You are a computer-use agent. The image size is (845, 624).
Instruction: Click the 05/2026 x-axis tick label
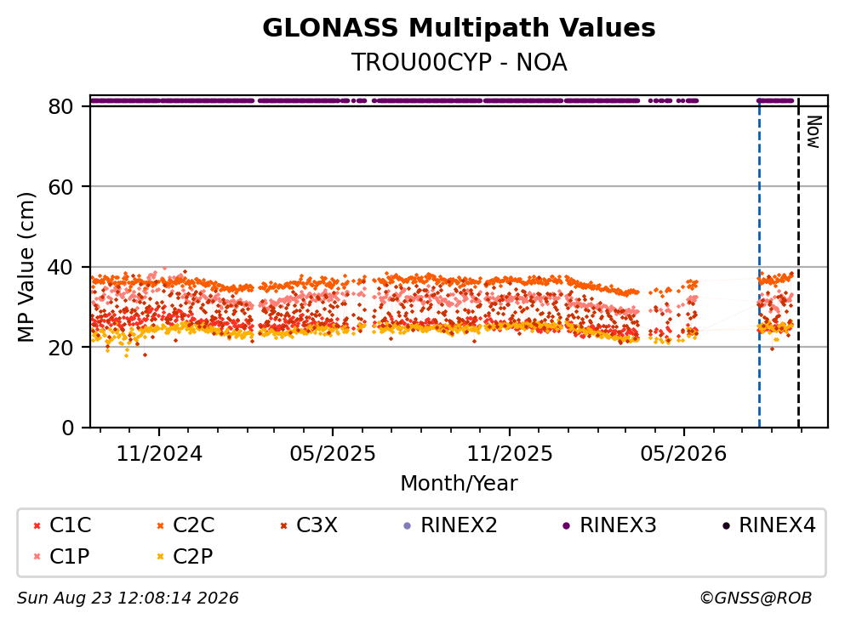coord(683,454)
